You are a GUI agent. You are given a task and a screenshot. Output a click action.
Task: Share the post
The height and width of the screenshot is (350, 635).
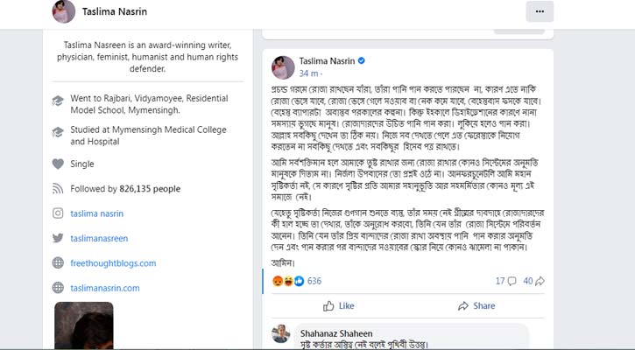click(x=476, y=305)
